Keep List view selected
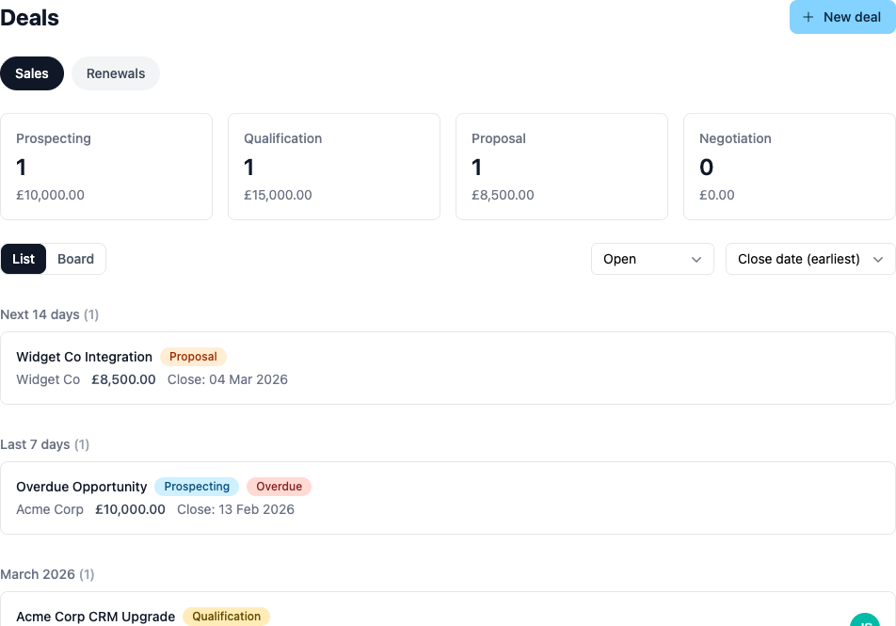Screen dimensions: 896x626 pos(24,259)
